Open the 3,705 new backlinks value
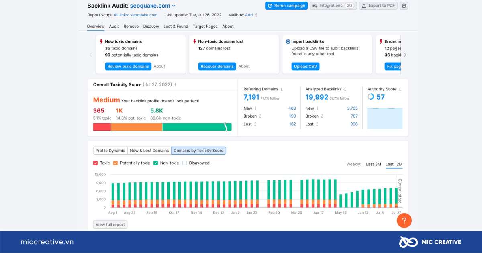Image resolution: width=482 pixels, height=253 pixels. click(352, 108)
